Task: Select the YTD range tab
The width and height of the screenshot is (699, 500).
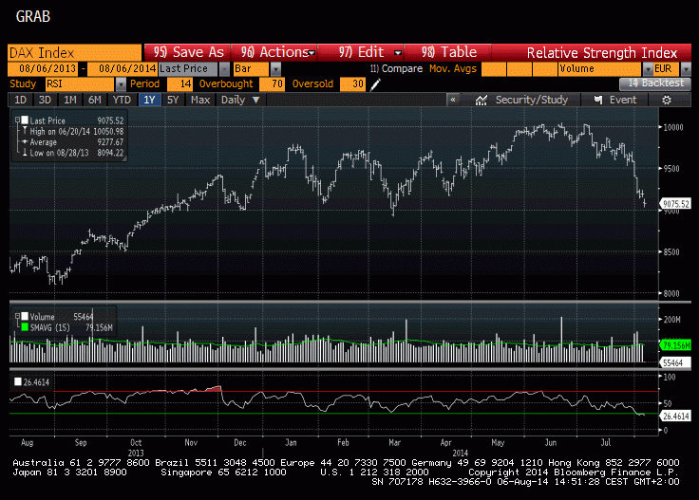Action: coord(122,100)
